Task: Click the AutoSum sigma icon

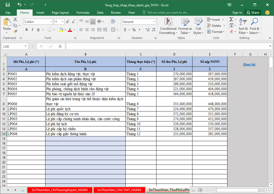Action: tap(231, 19)
